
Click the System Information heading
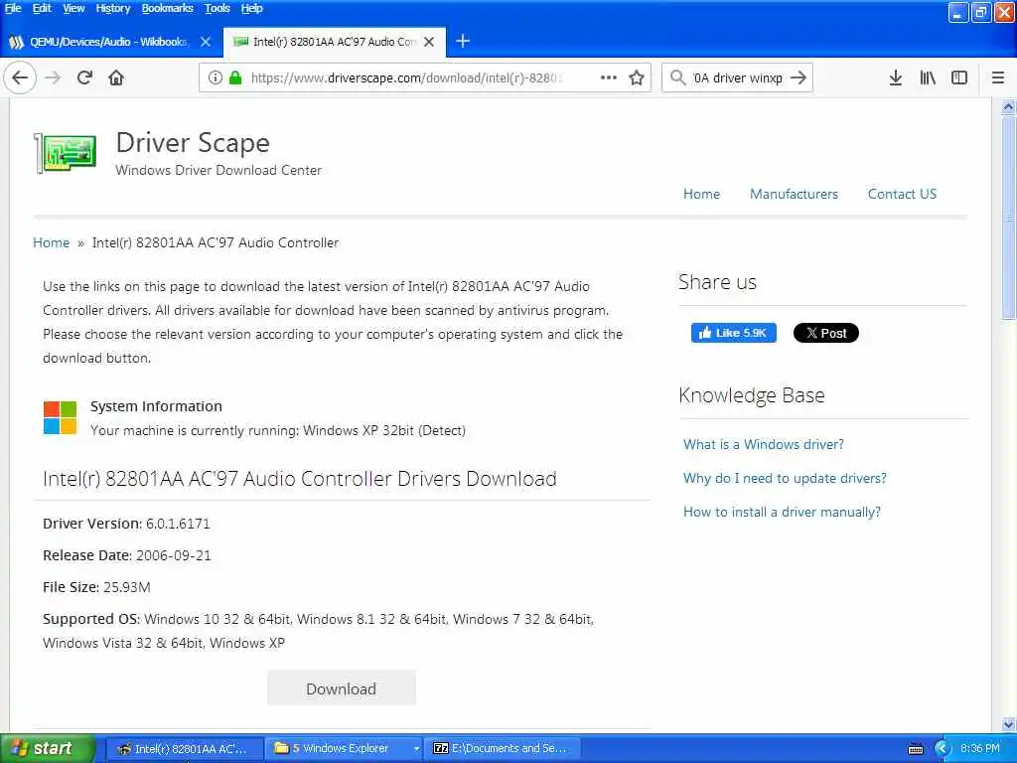coord(156,406)
